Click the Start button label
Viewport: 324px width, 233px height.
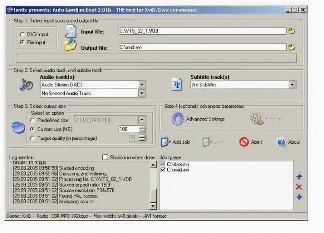(x=219, y=142)
